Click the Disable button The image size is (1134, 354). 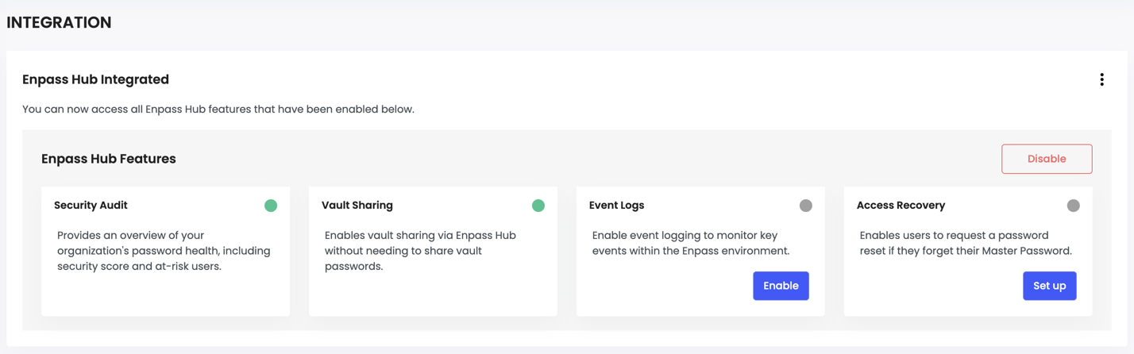pos(1047,159)
